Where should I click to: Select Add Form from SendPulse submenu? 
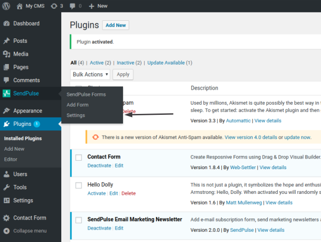pyautogui.click(x=78, y=105)
